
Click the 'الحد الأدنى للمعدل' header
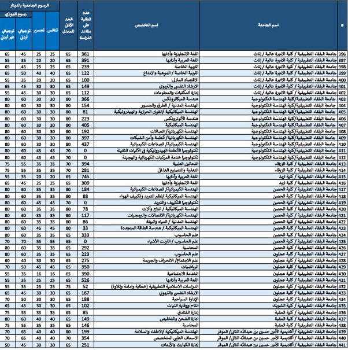point(68,26)
